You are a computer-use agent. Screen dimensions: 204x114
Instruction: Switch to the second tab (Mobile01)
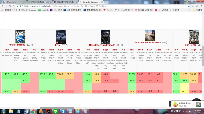tap(40, 2)
